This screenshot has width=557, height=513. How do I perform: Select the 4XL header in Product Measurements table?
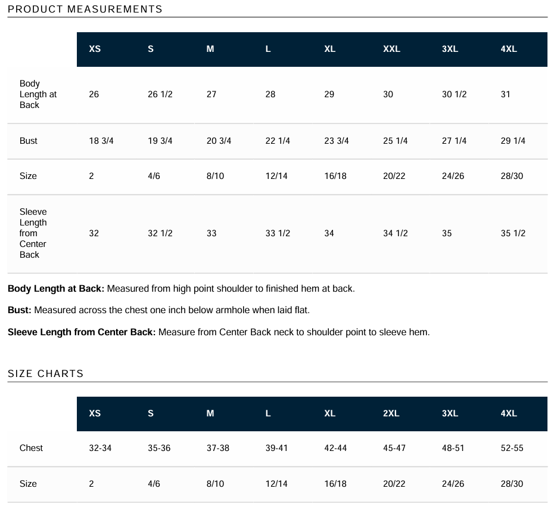click(509, 49)
